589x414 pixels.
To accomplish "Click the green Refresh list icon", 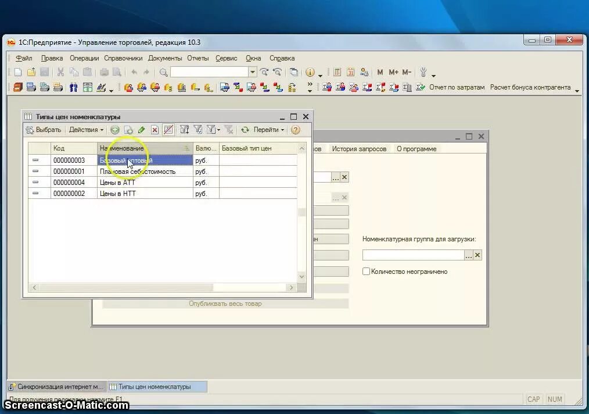I will click(245, 130).
